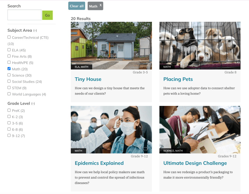Image resolution: width=249 pixels, height=194 pixels.
Task: Collapse the Subject Area filter section
Action: [x=35, y=30]
